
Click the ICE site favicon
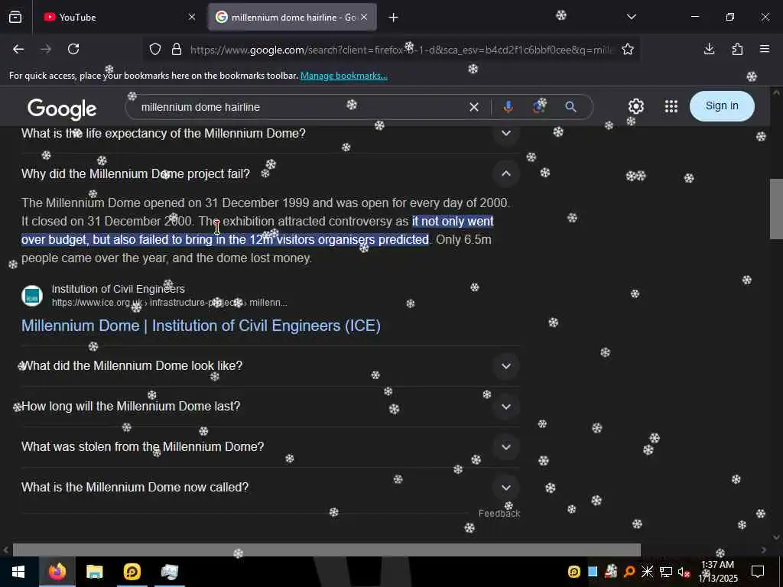(x=32, y=296)
